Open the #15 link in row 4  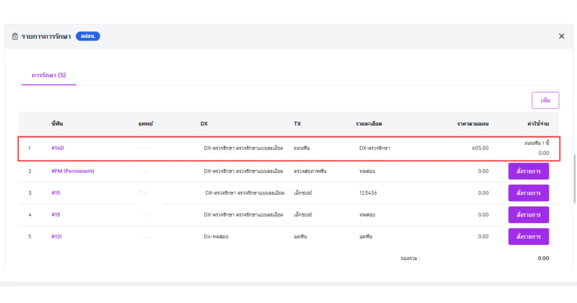point(56,215)
